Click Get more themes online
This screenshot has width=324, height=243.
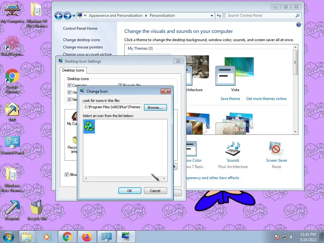coord(266,99)
